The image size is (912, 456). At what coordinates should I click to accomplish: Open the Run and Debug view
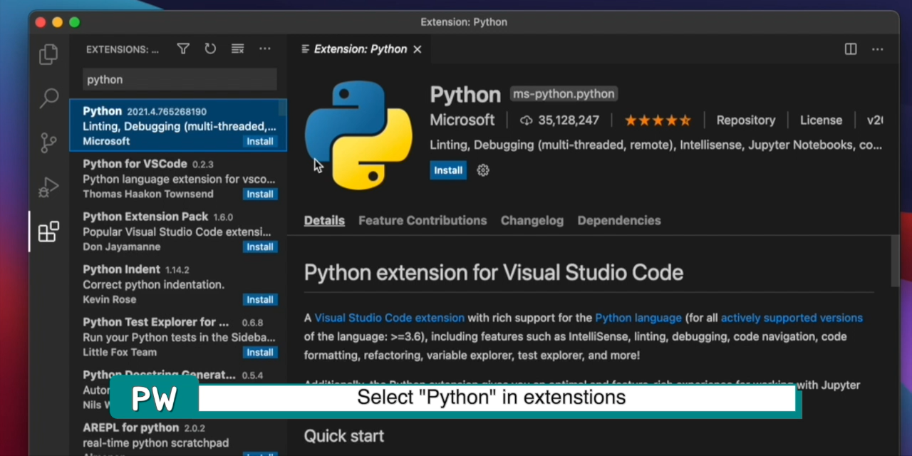tap(48, 187)
